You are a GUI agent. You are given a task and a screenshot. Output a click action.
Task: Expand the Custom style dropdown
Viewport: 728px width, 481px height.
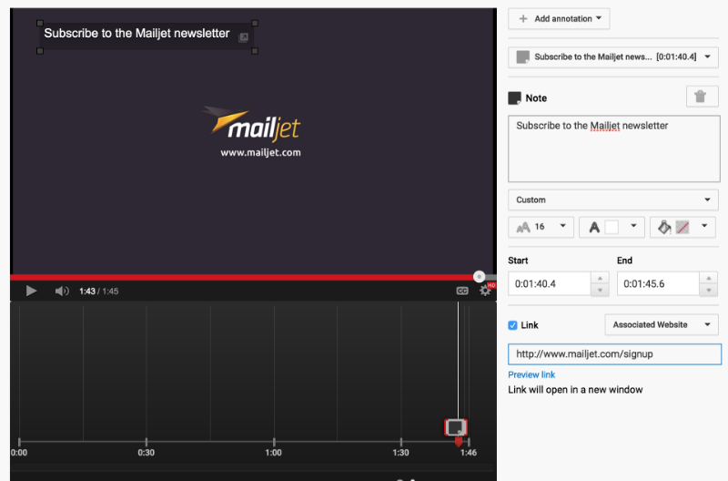(x=613, y=200)
